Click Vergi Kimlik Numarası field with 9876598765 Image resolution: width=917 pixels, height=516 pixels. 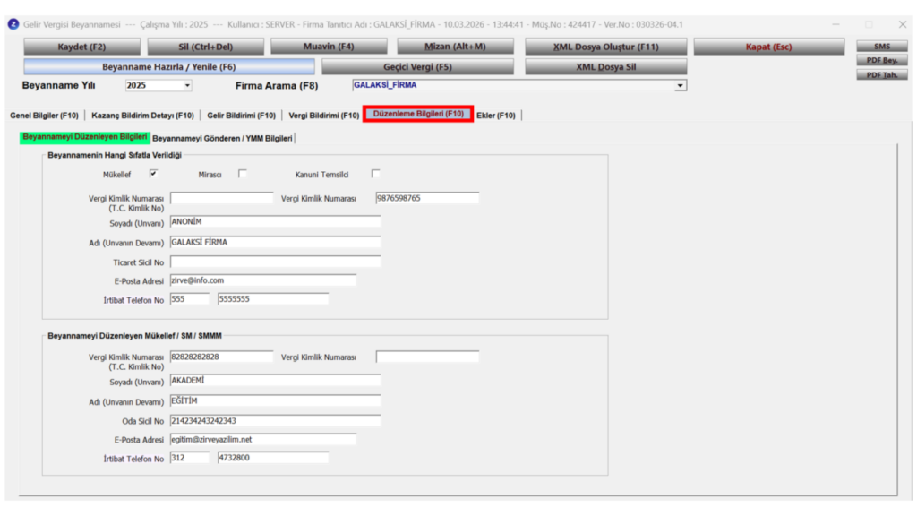coord(427,198)
